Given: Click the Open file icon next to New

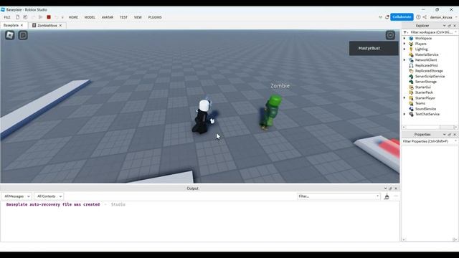Looking at the screenshot, I should (25, 17).
